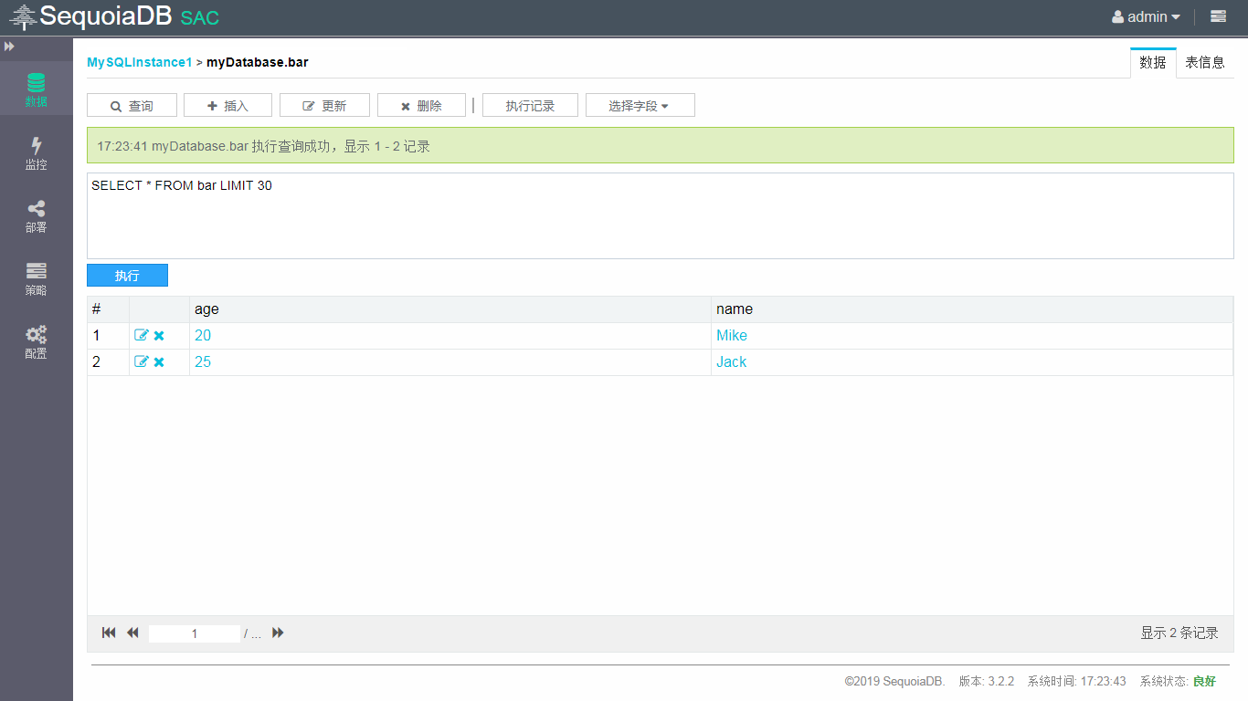Click the 插入 insert button
This screenshot has width=1248, height=701.
(x=227, y=106)
